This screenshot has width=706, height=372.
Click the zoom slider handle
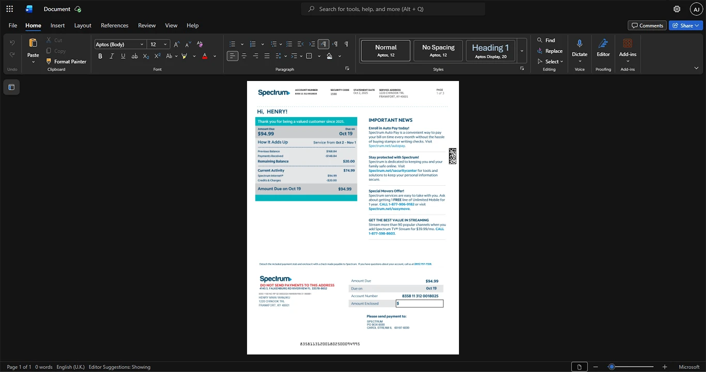(611, 367)
